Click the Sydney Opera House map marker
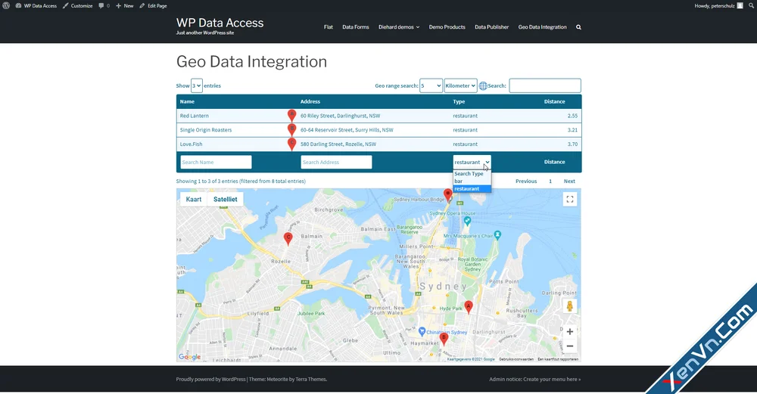 point(467,221)
